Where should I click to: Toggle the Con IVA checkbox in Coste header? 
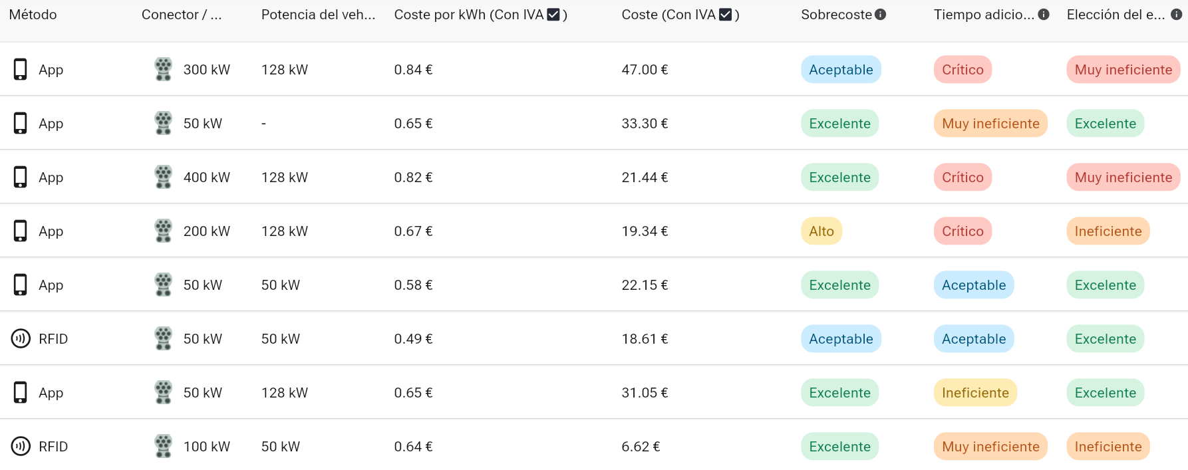(x=725, y=15)
